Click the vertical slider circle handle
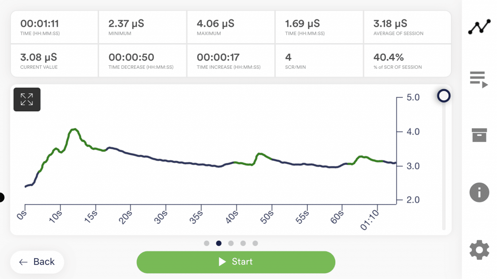 443,96
